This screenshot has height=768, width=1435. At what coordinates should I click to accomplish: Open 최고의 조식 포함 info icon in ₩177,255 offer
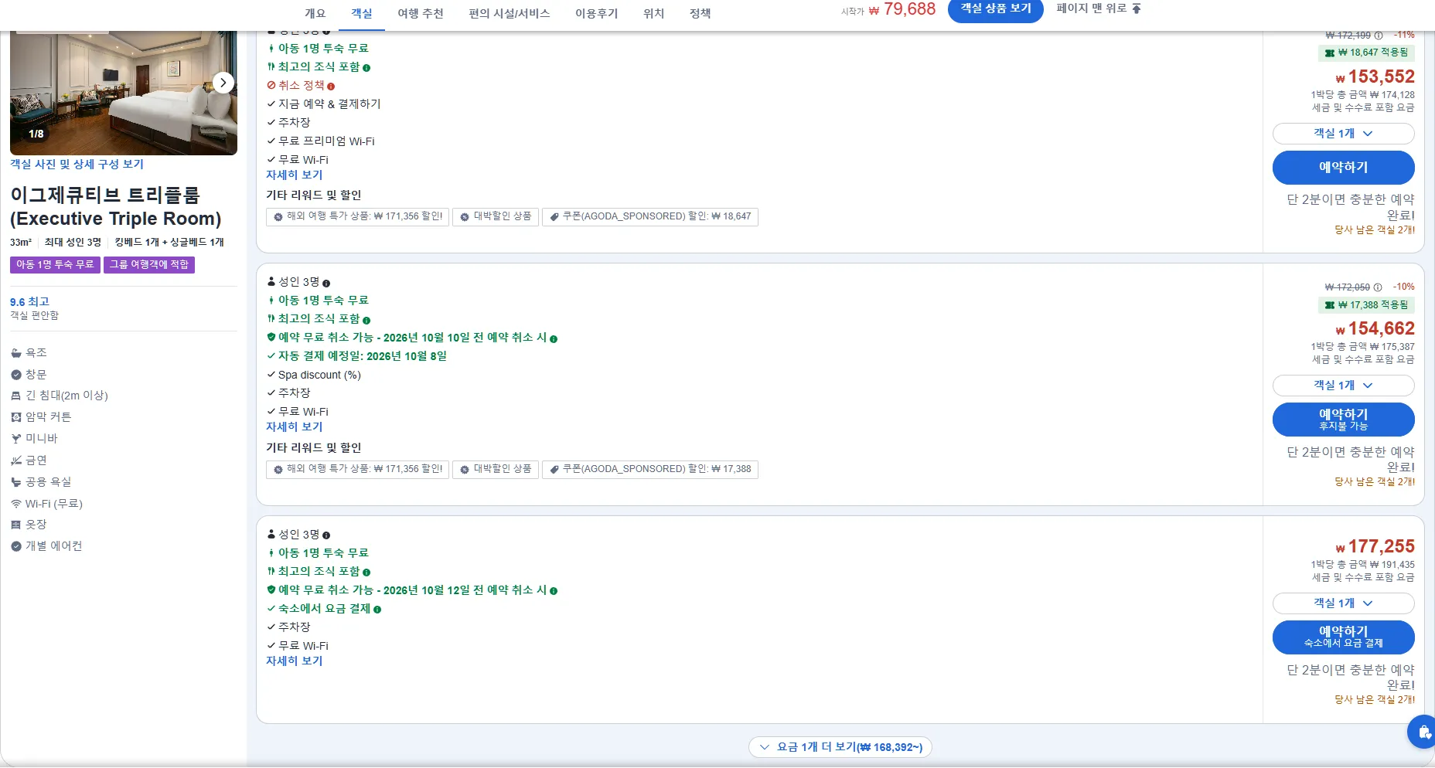(366, 573)
